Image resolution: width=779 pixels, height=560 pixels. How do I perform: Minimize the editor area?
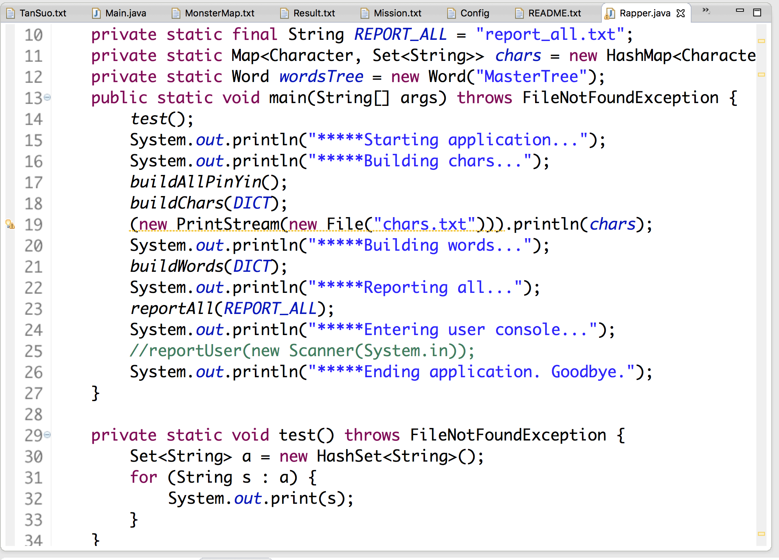point(740,11)
